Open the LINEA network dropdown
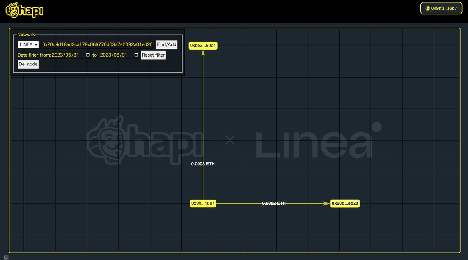 [x=28, y=44]
